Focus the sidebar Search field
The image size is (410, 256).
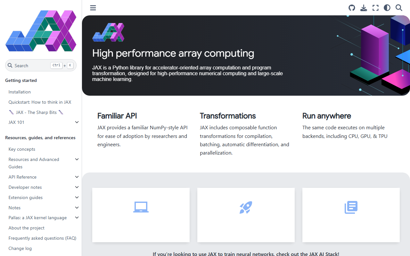[41, 65]
